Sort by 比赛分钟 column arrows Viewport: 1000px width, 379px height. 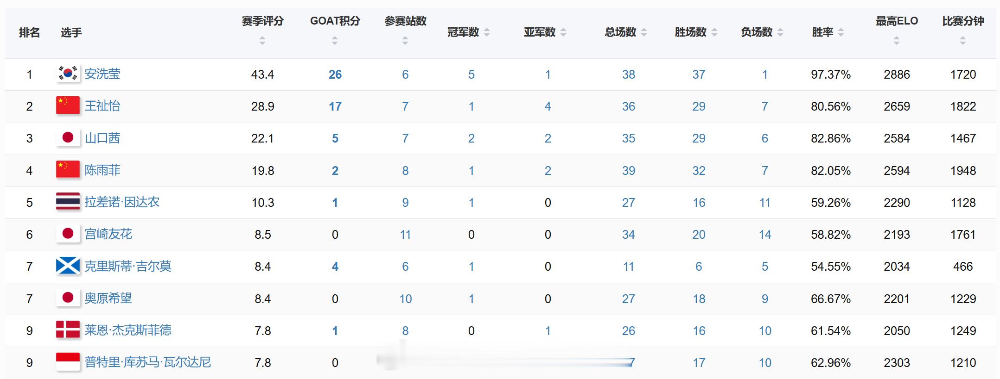pos(963,41)
